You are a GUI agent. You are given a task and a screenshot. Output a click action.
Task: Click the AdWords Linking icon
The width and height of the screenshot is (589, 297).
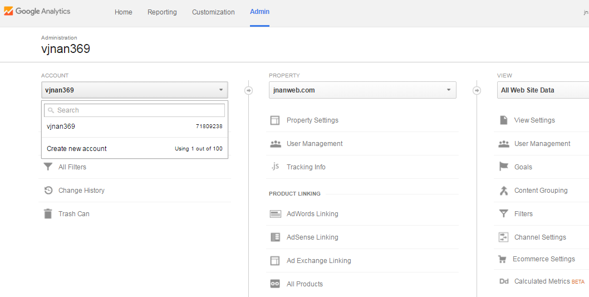pos(276,214)
